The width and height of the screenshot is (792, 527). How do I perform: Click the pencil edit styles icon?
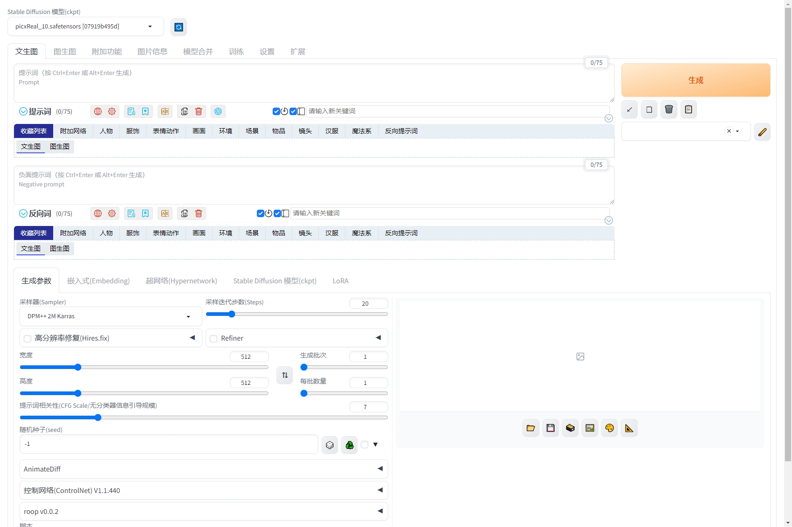pos(762,132)
